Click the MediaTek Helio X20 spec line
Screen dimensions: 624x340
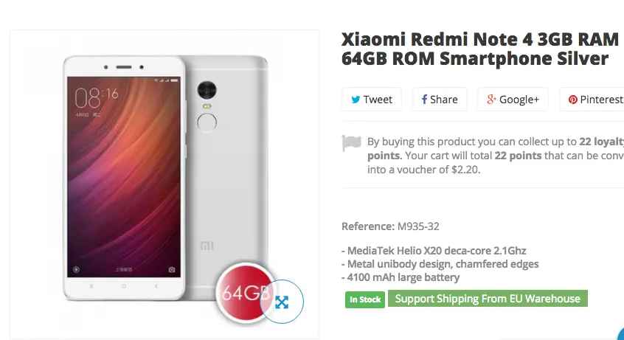pyautogui.click(x=434, y=251)
